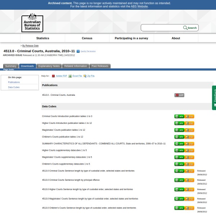The height and width of the screenshot is (216, 216).
Task: Open the Adobe PDF help link
Action: click(61, 76)
